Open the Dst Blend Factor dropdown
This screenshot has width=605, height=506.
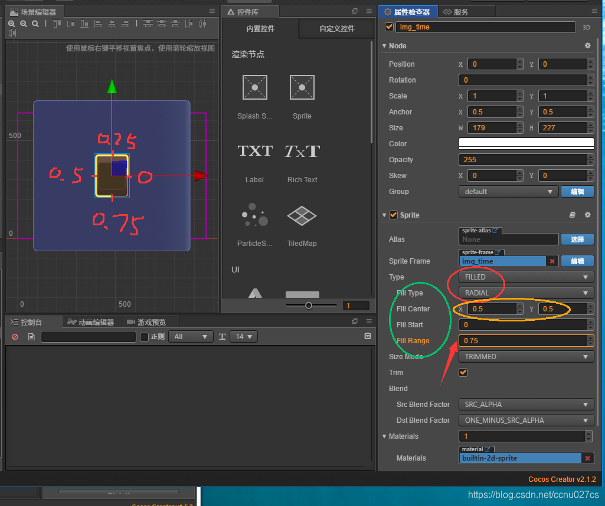tap(526, 420)
